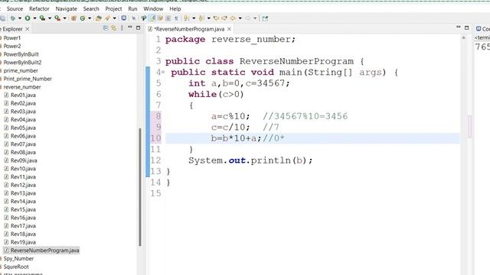
Task: Open the Refactor menu
Action: [39, 8]
